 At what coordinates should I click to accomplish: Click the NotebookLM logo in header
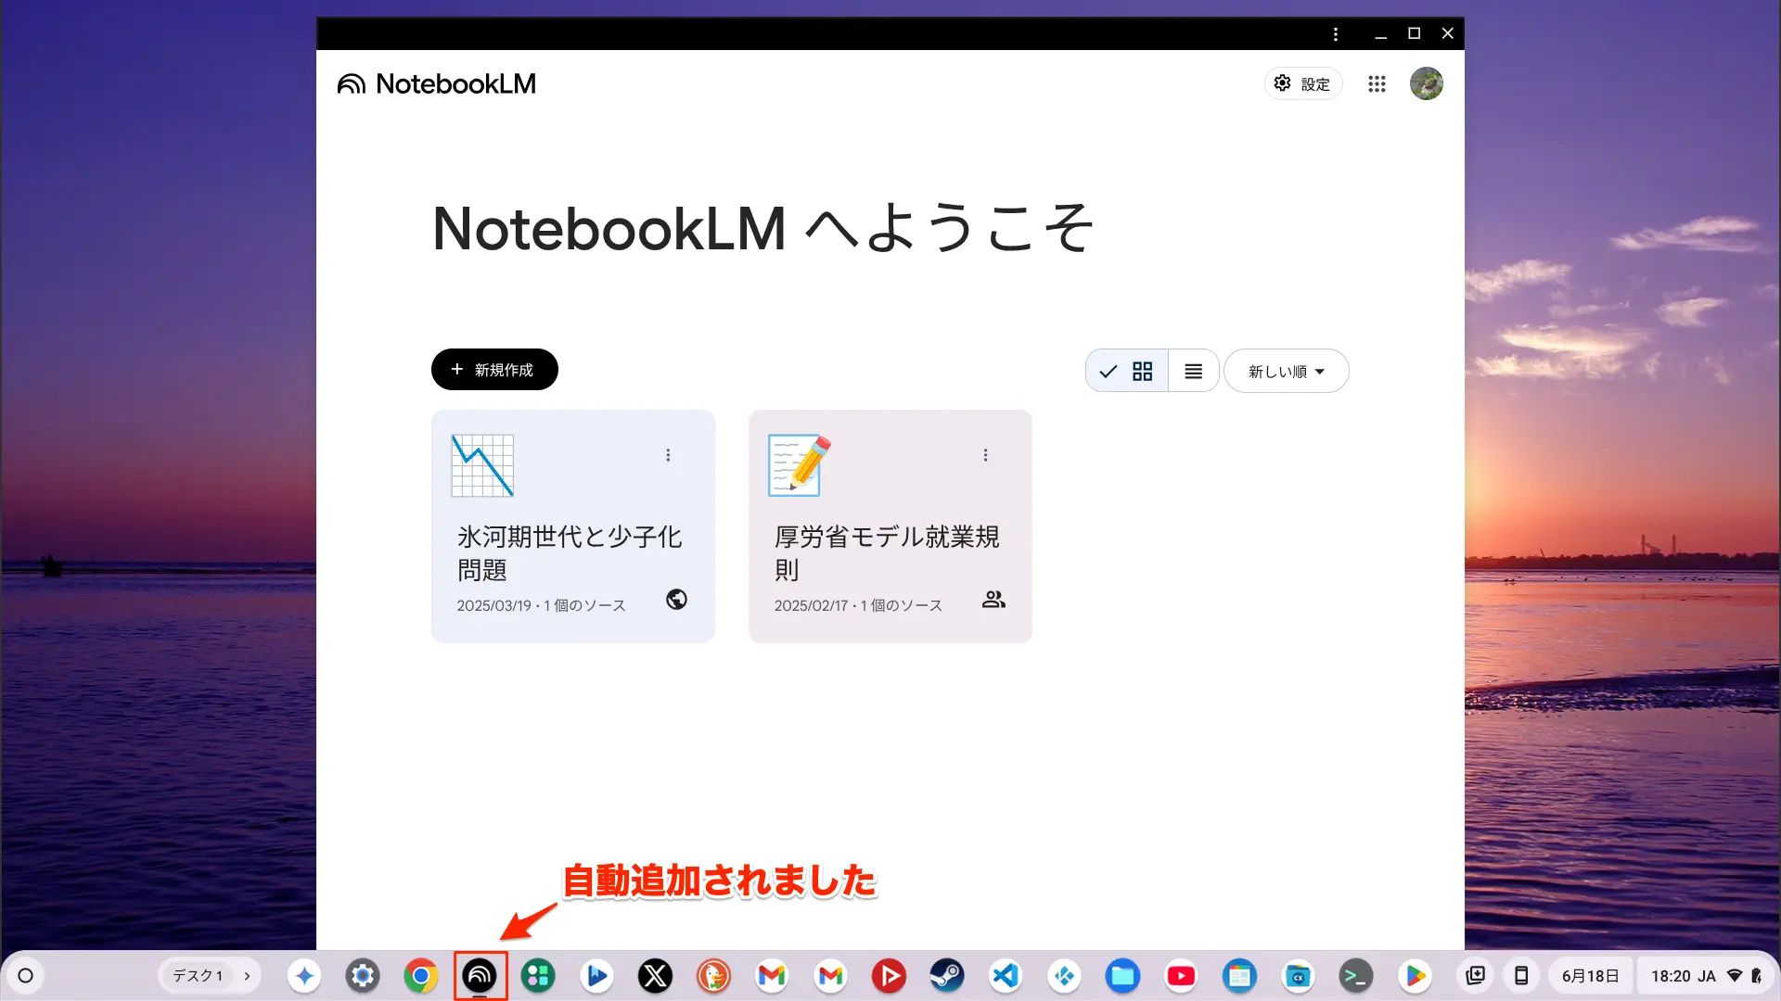tap(436, 83)
